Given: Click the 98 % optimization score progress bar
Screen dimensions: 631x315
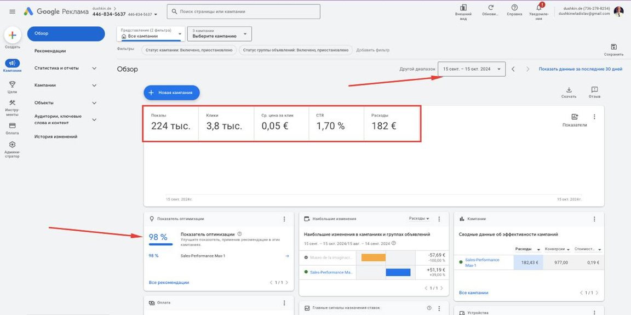Looking at the screenshot, I should click(160, 244).
